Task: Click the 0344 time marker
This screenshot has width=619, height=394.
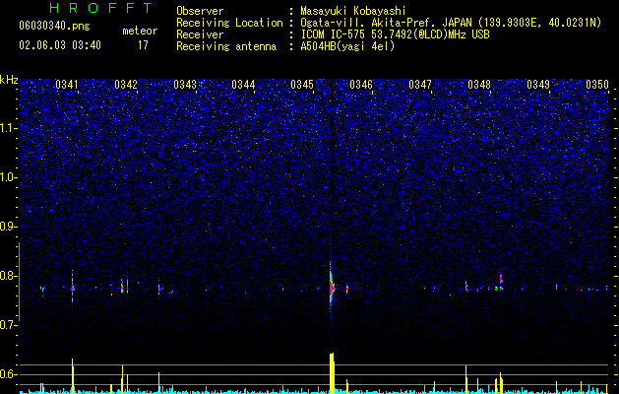Action: coord(243,84)
